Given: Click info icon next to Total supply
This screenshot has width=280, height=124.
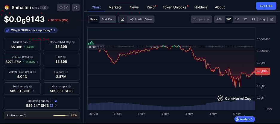Looking at the screenshot, I should pyautogui.click(x=31, y=87).
